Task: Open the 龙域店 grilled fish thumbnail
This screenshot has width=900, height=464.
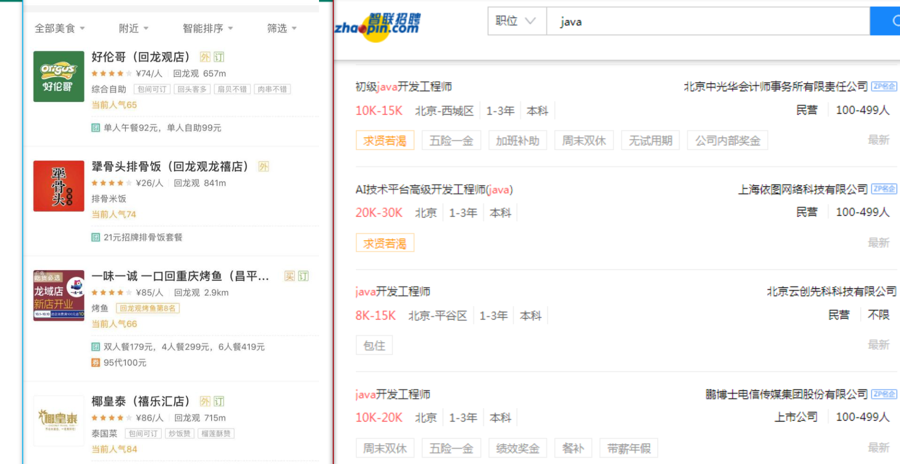Action: [59, 295]
